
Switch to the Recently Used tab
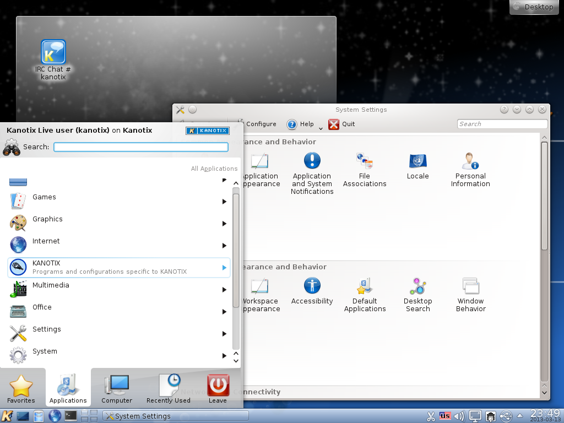(x=169, y=388)
